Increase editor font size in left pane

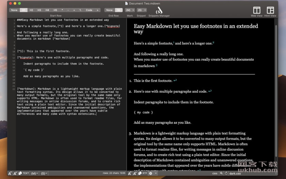point(15,173)
